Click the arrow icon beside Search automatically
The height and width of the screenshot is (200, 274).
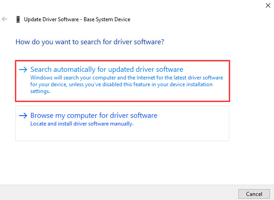point(23,70)
